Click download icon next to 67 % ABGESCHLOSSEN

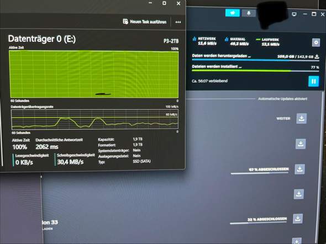coord(300,169)
